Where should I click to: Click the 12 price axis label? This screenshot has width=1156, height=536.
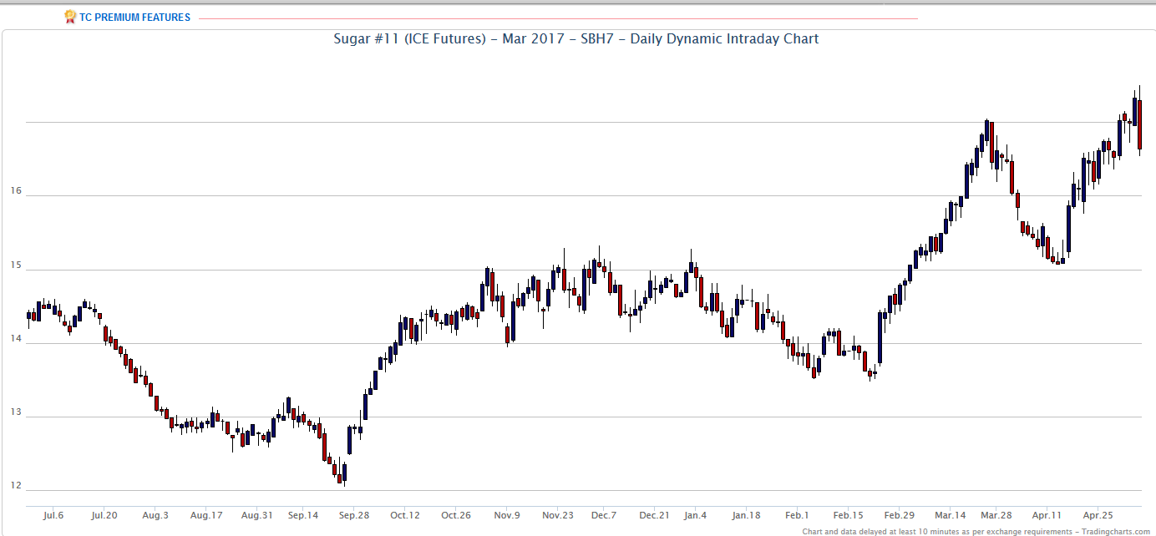tap(16, 485)
